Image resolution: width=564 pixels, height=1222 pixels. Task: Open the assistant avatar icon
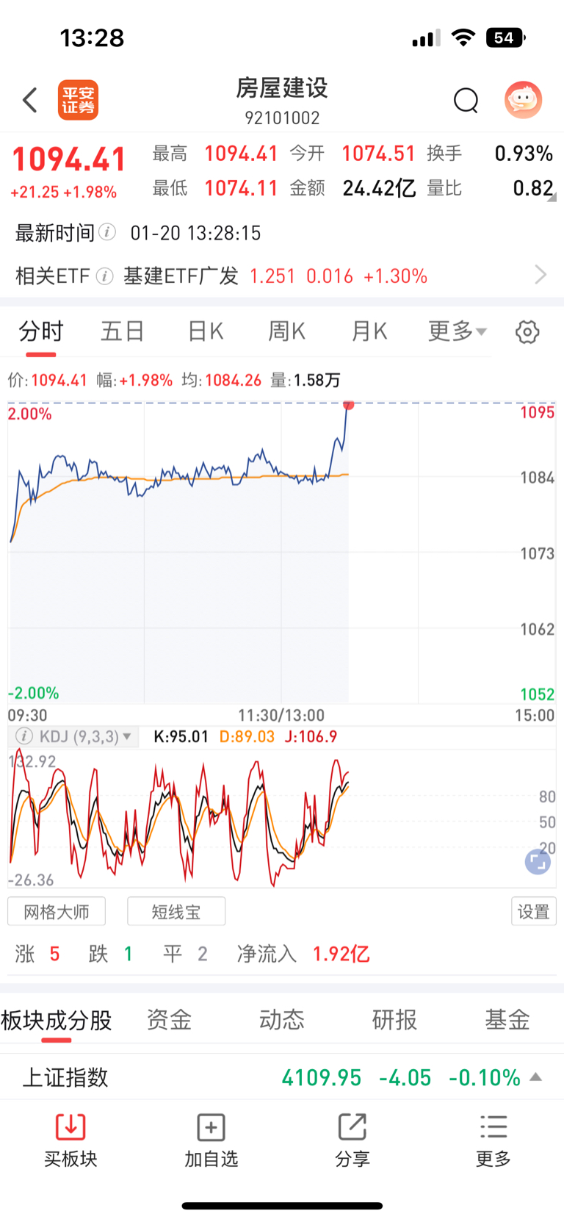(524, 100)
